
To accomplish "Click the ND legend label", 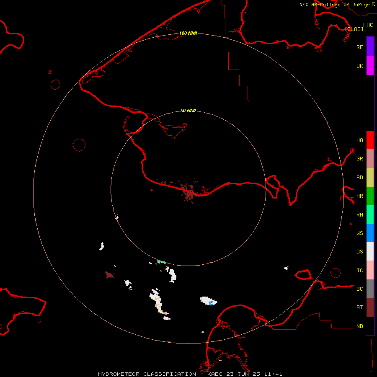I will pyautogui.click(x=359, y=326).
